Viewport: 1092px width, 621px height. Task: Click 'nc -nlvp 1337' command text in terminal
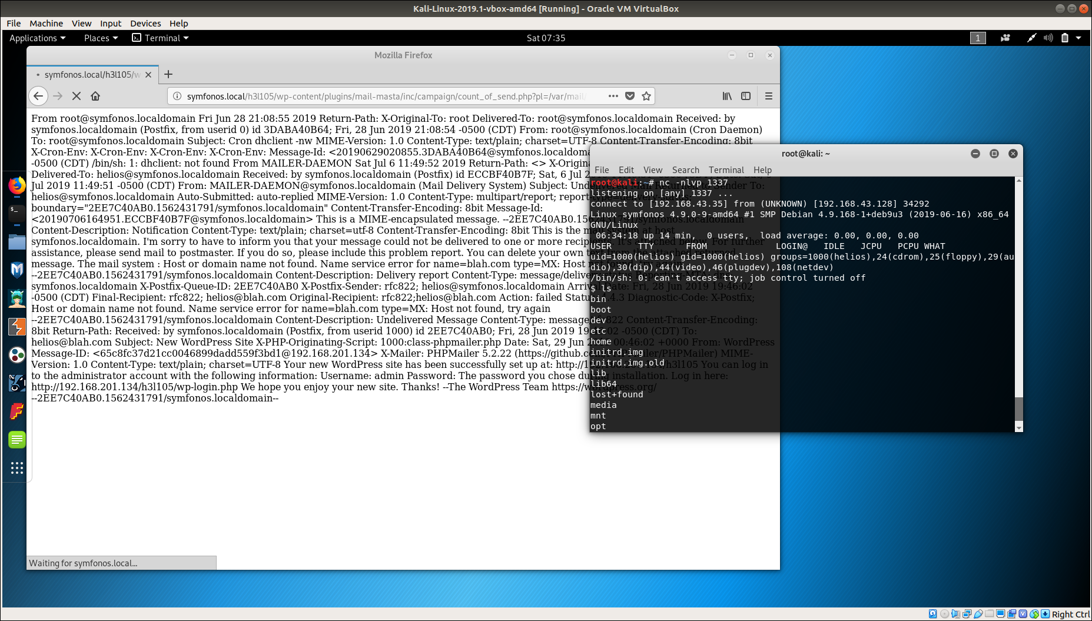693,182
